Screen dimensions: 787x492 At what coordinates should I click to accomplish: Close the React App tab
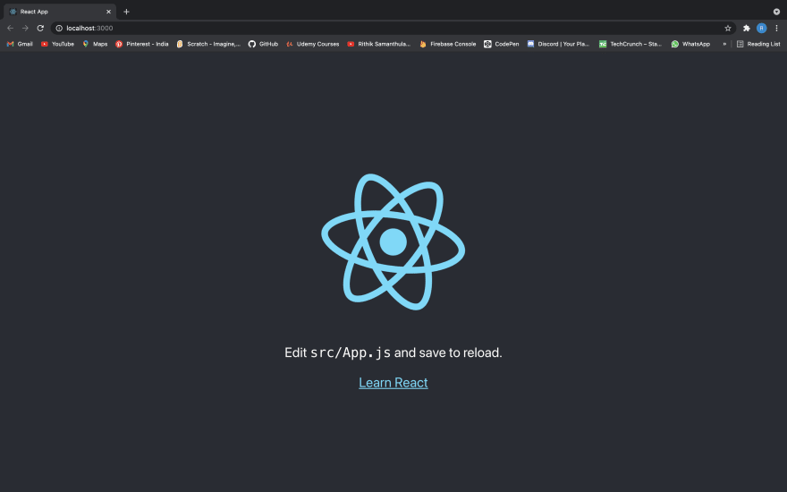(x=108, y=12)
